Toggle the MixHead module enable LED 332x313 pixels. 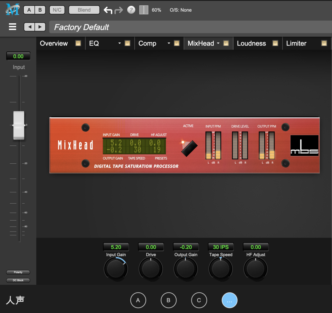226,43
